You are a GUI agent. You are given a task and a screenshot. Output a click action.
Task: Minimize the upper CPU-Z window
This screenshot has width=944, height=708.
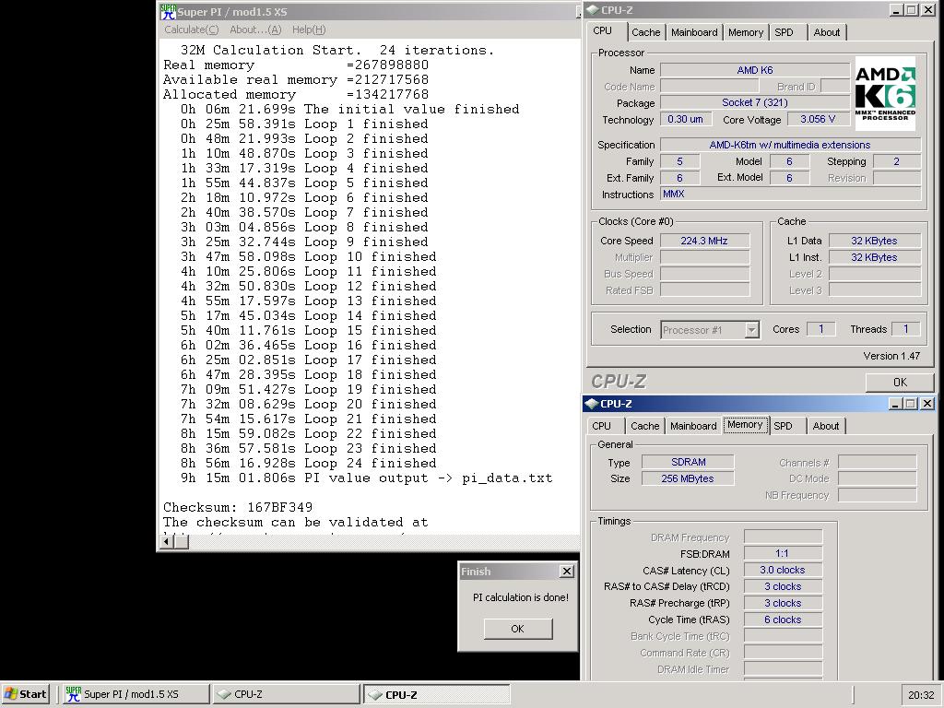pos(896,9)
